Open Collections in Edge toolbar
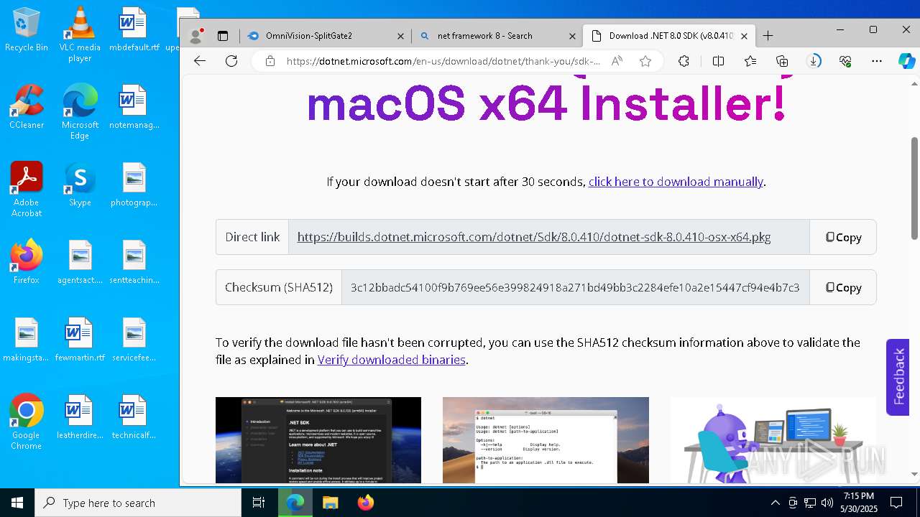Viewport: 920px width, 517px height. pos(782,61)
